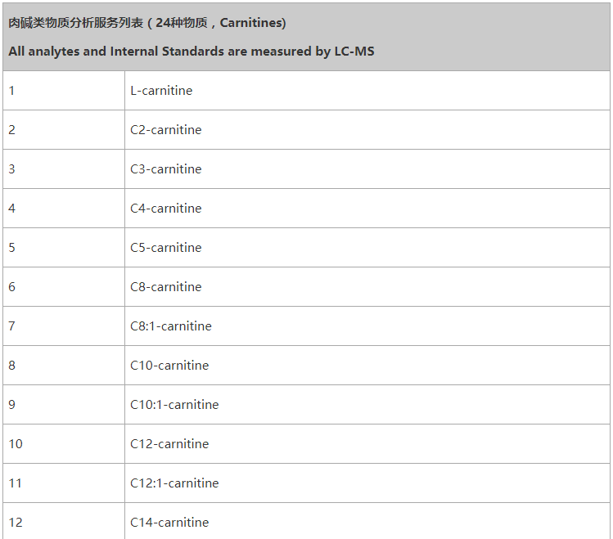This screenshot has width=613, height=539.
Task: Select the C4-carnitine row text
Action: tap(165, 209)
